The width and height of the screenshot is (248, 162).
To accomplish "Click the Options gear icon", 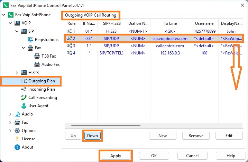I will 17,131.
